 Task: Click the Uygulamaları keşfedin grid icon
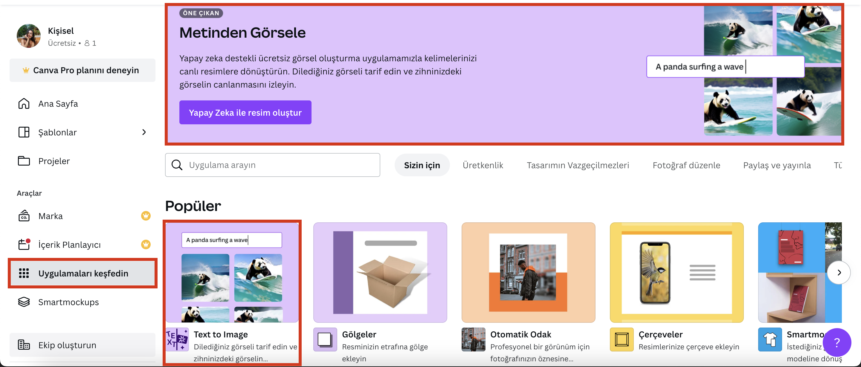[24, 273]
